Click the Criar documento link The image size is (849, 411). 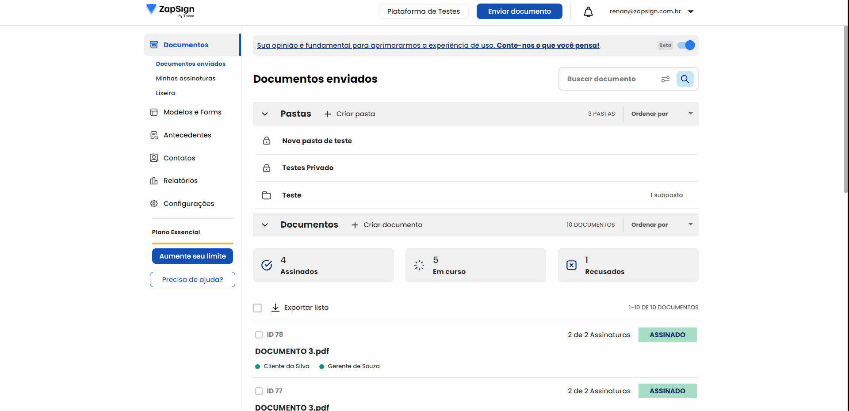pyautogui.click(x=387, y=225)
